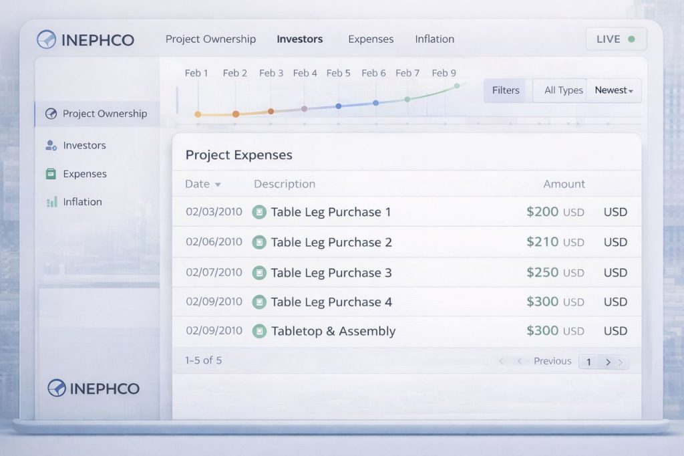Click the Inflation bar chart icon

pyautogui.click(x=51, y=202)
